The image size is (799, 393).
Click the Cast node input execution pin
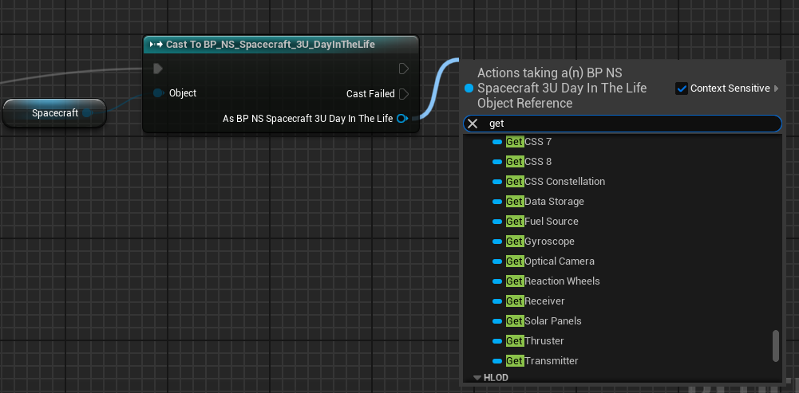[158, 69]
